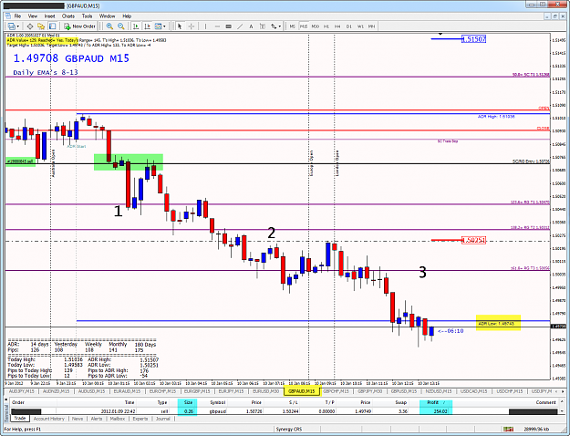The image size is (570, 436).
Task: Switch to the AUDJPY,M15 chart tab
Action: pos(22,391)
